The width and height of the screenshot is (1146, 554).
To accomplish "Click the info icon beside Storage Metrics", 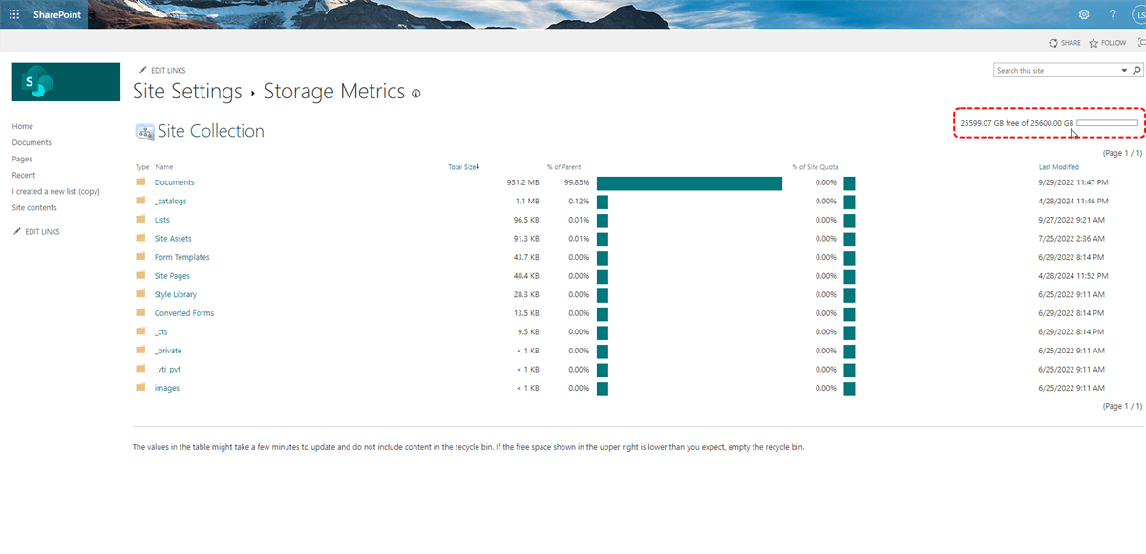I will pyautogui.click(x=415, y=94).
